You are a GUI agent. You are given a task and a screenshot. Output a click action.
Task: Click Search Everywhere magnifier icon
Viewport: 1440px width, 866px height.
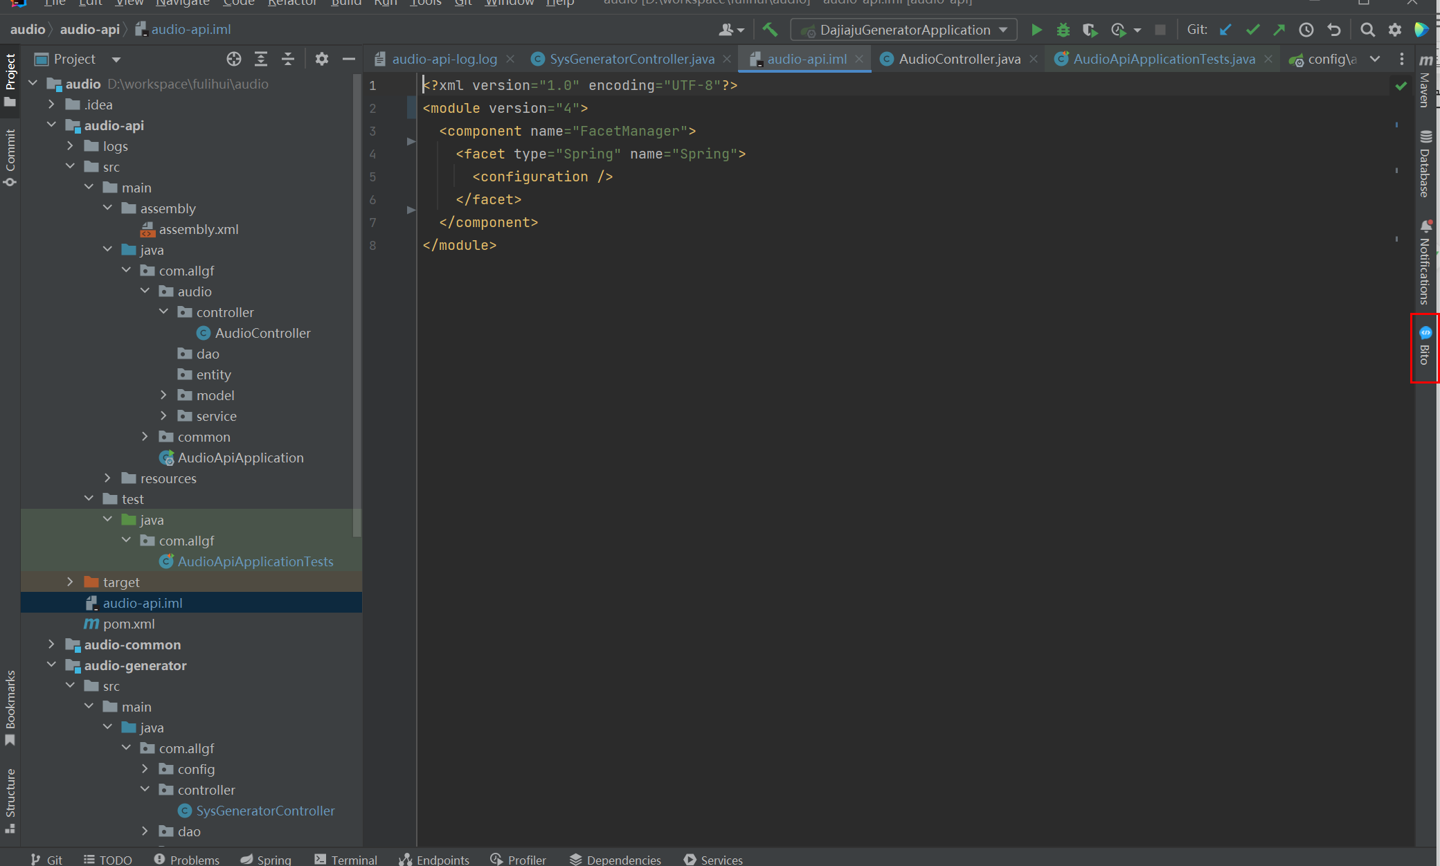(x=1367, y=30)
